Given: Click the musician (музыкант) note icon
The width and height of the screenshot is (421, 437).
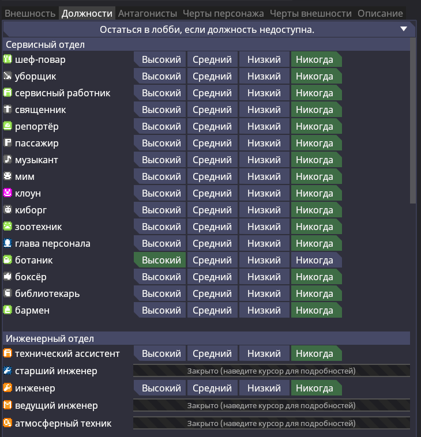Looking at the screenshot, I should pyautogui.click(x=7, y=160).
